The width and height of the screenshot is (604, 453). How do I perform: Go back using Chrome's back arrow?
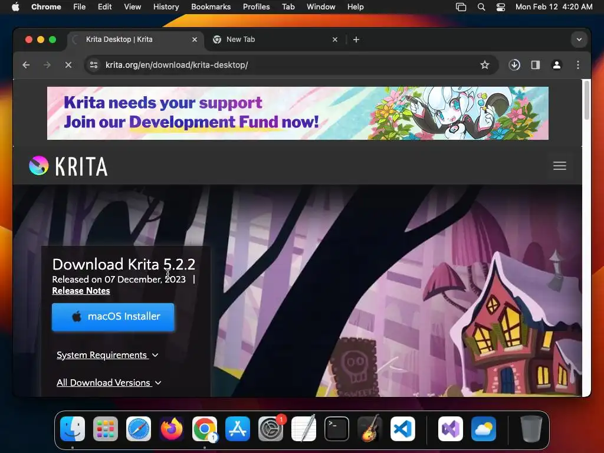tap(26, 65)
